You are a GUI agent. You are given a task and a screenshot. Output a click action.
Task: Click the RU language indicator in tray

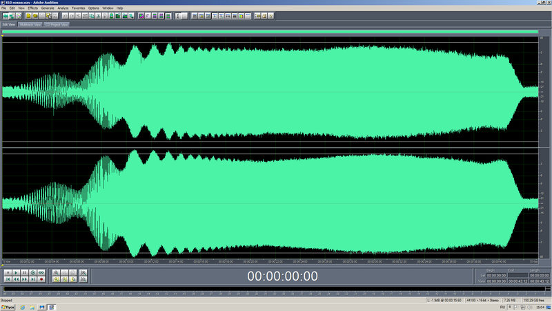click(x=502, y=308)
